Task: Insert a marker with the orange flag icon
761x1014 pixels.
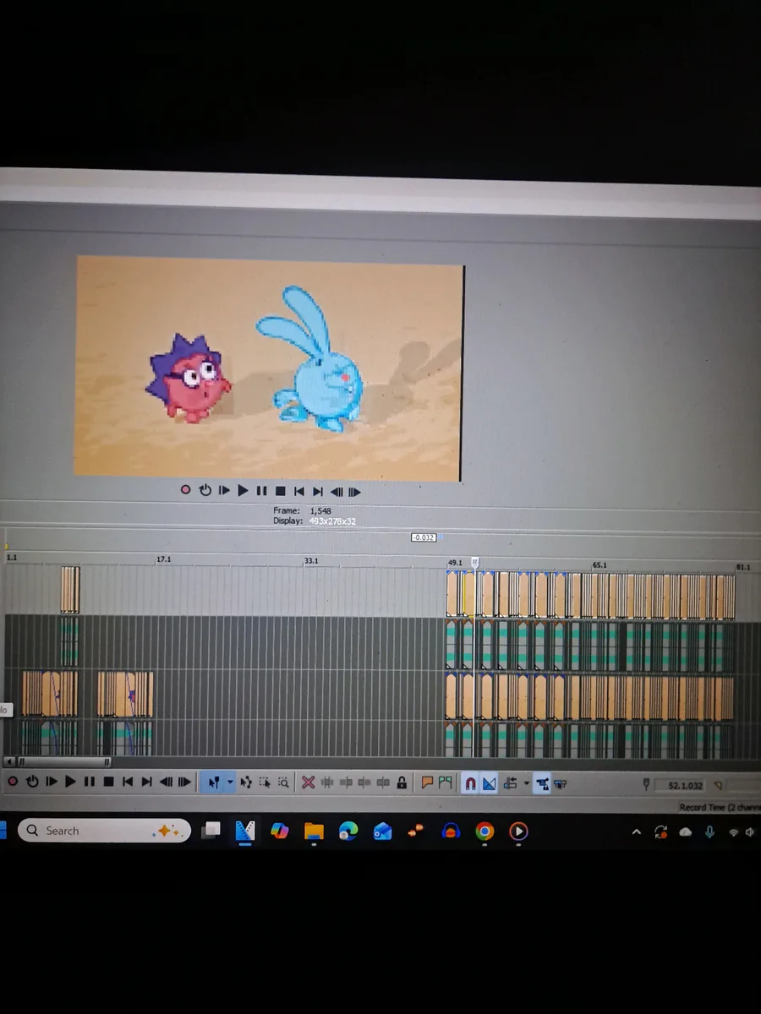Action: (x=427, y=782)
